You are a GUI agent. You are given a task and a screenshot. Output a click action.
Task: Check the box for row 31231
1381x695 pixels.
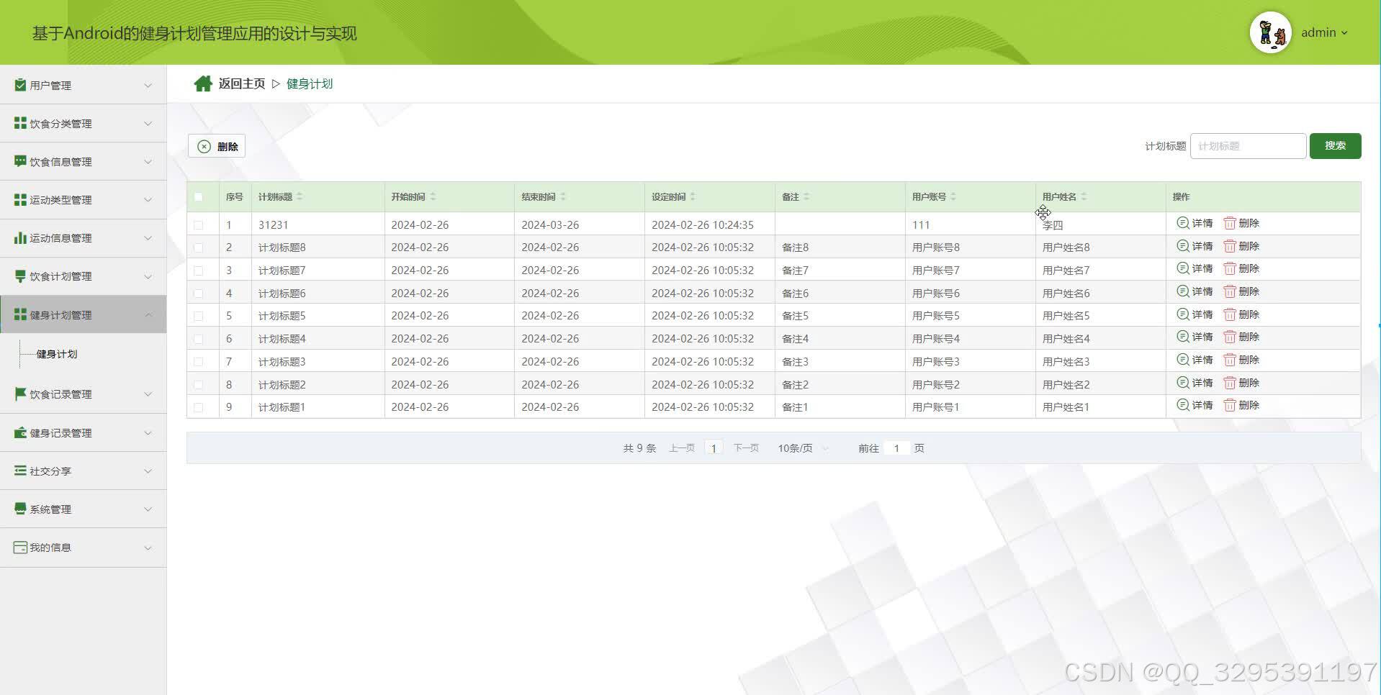click(199, 224)
